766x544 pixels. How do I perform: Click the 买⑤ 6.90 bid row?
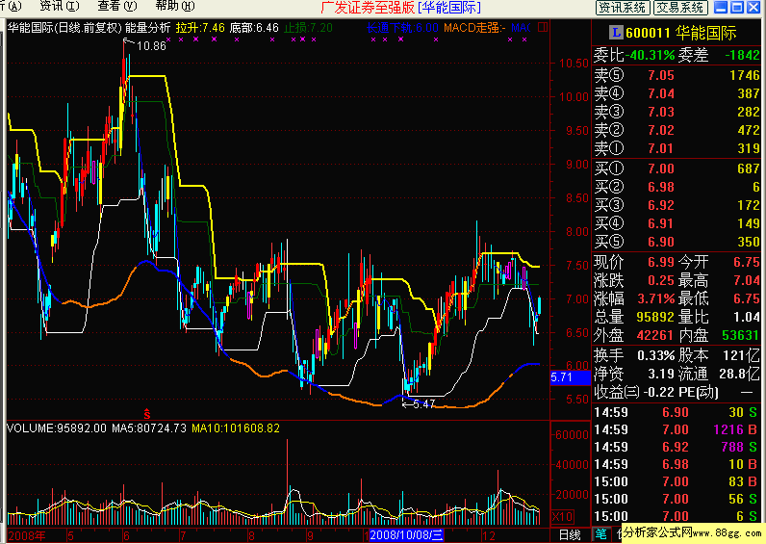coord(677,242)
